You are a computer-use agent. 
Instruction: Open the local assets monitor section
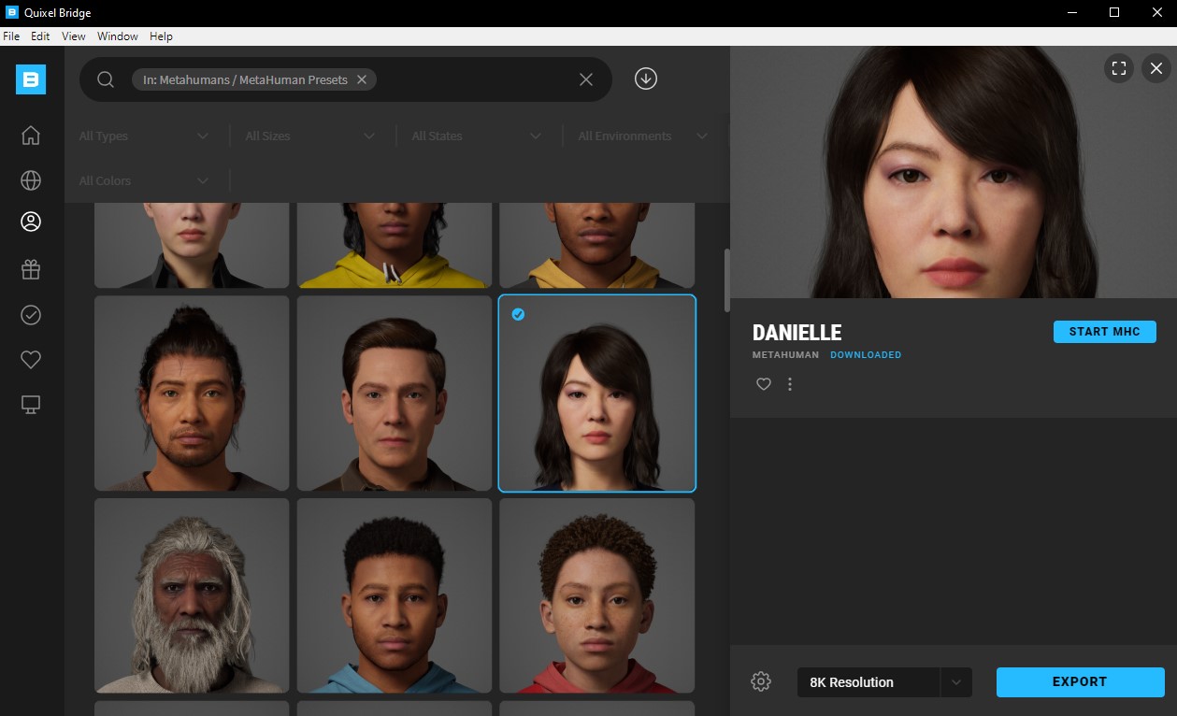[x=31, y=404]
